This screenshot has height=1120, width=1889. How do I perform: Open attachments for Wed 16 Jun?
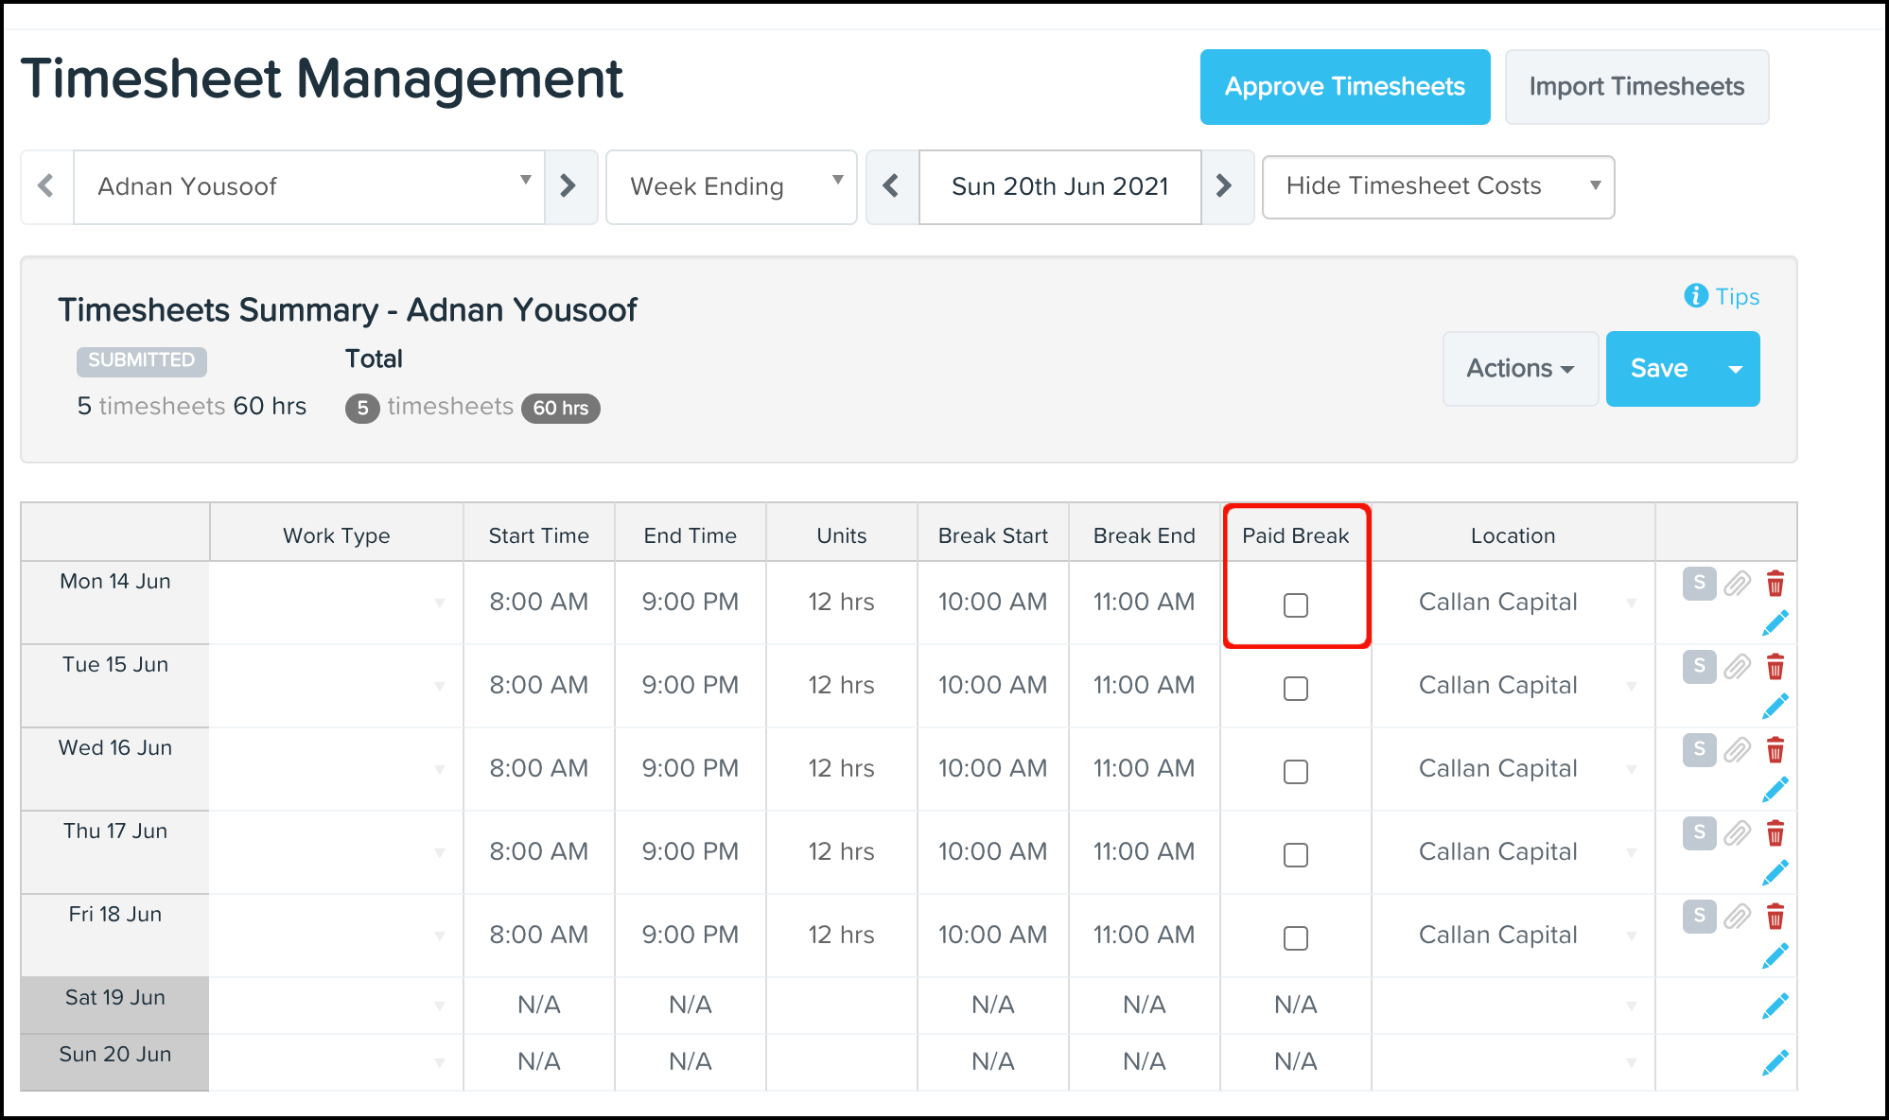click(x=1738, y=750)
